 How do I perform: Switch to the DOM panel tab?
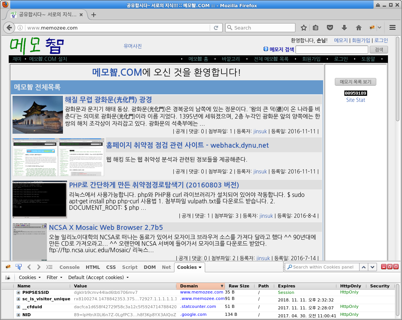[150, 267]
